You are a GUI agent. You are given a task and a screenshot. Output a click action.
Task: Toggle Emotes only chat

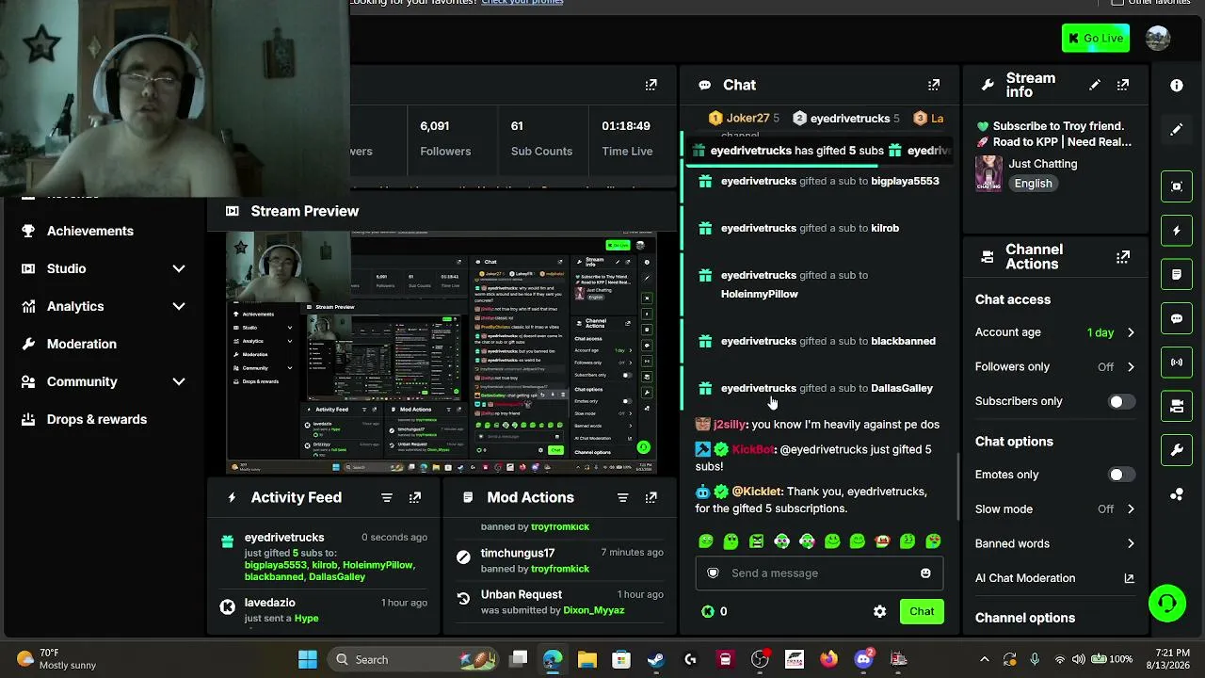click(x=1120, y=475)
